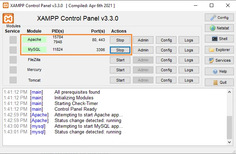This screenshot has width=236, height=154.
Task: Open Help with the question-mark icon
Action: tap(219, 71)
